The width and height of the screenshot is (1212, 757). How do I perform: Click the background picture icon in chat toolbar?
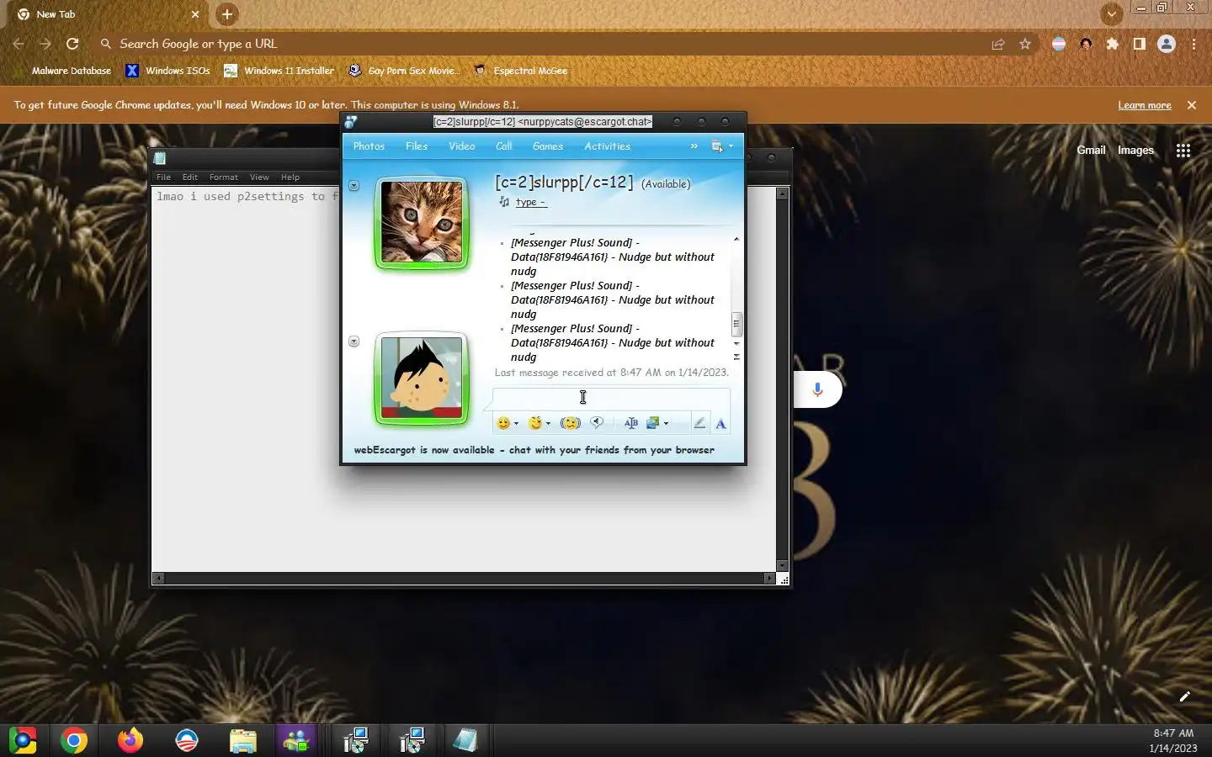click(652, 423)
